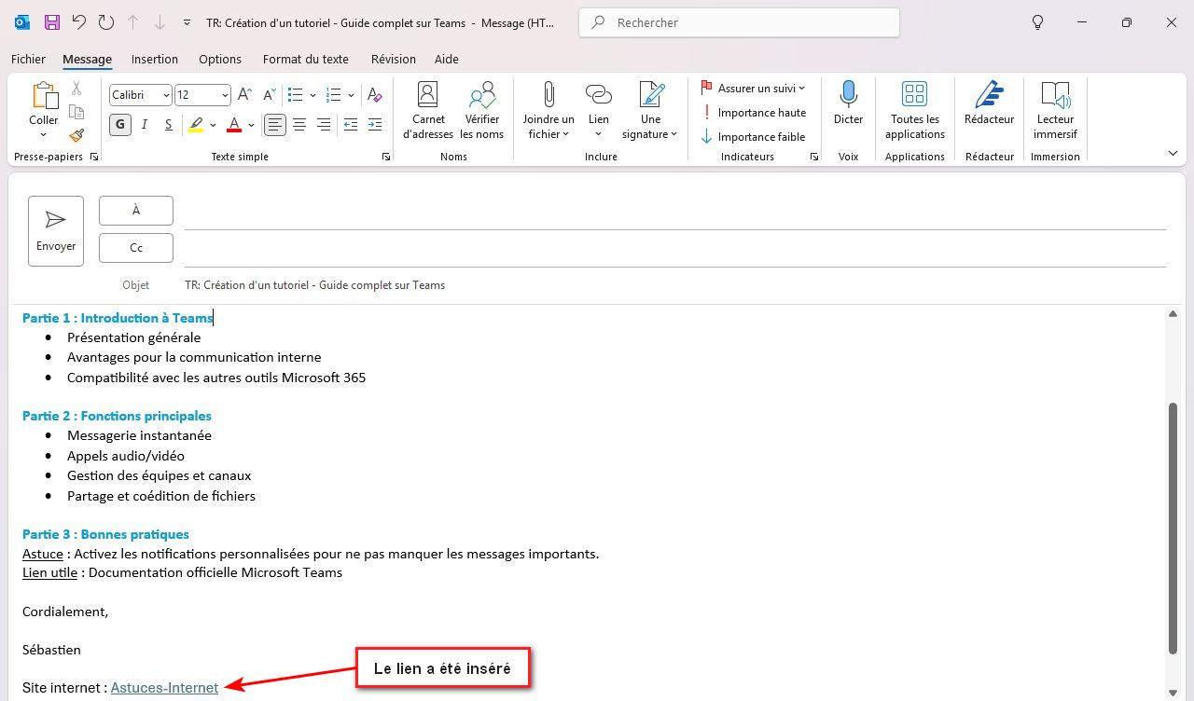Decrease the paragraph indent
Image resolution: width=1194 pixels, height=701 pixels.
click(351, 124)
